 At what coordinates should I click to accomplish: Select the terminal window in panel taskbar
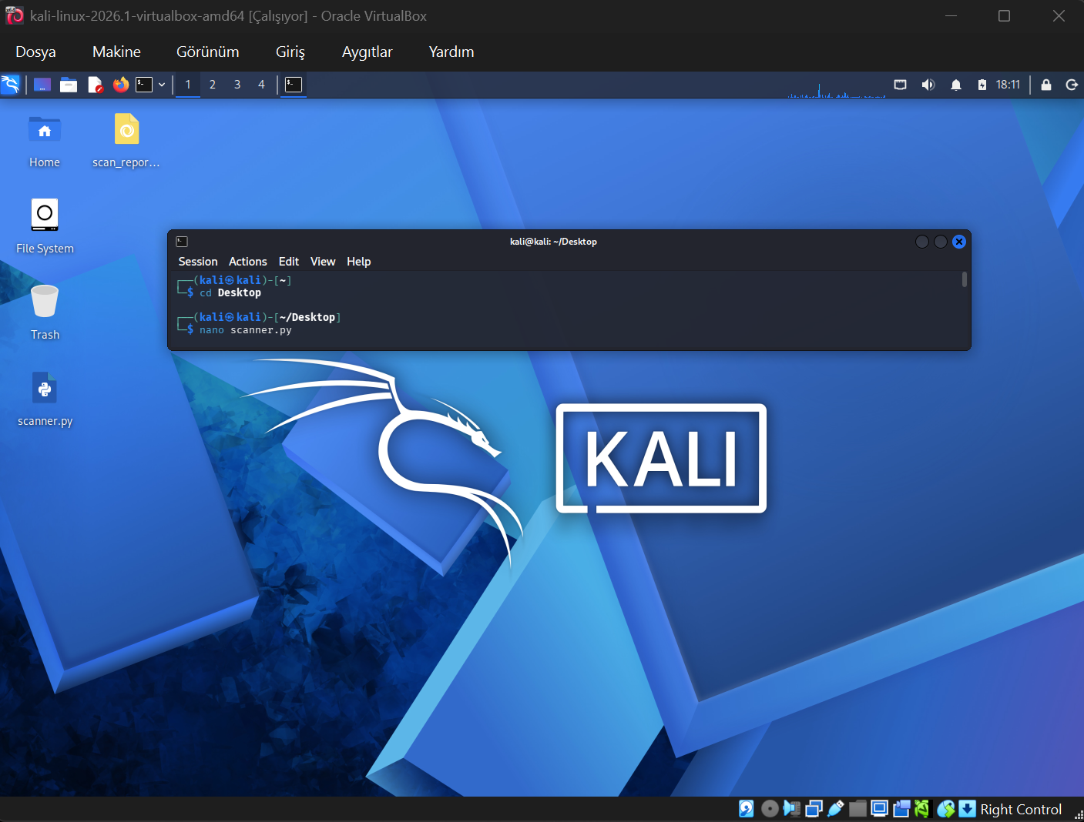point(294,85)
